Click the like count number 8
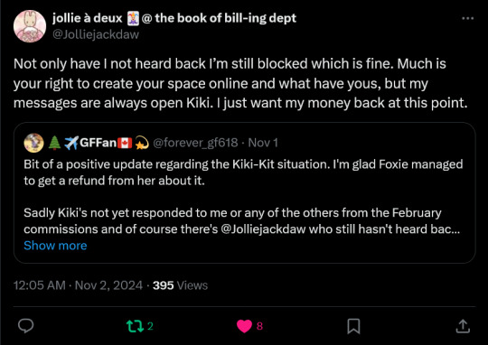This screenshot has height=345, width=488. click(259, 326)
